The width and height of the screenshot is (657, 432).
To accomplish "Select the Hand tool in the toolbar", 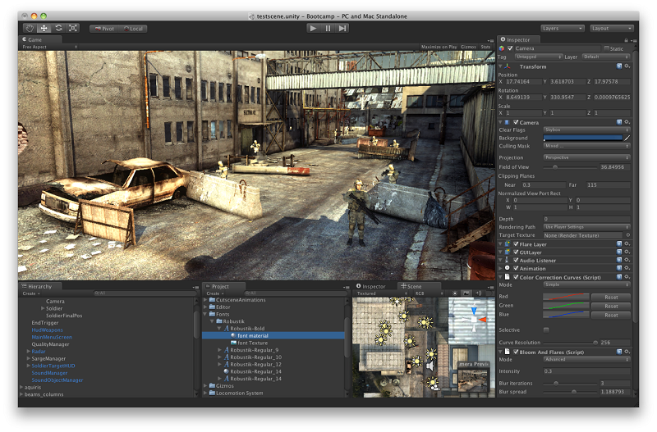I will click(x=30, y=28).
